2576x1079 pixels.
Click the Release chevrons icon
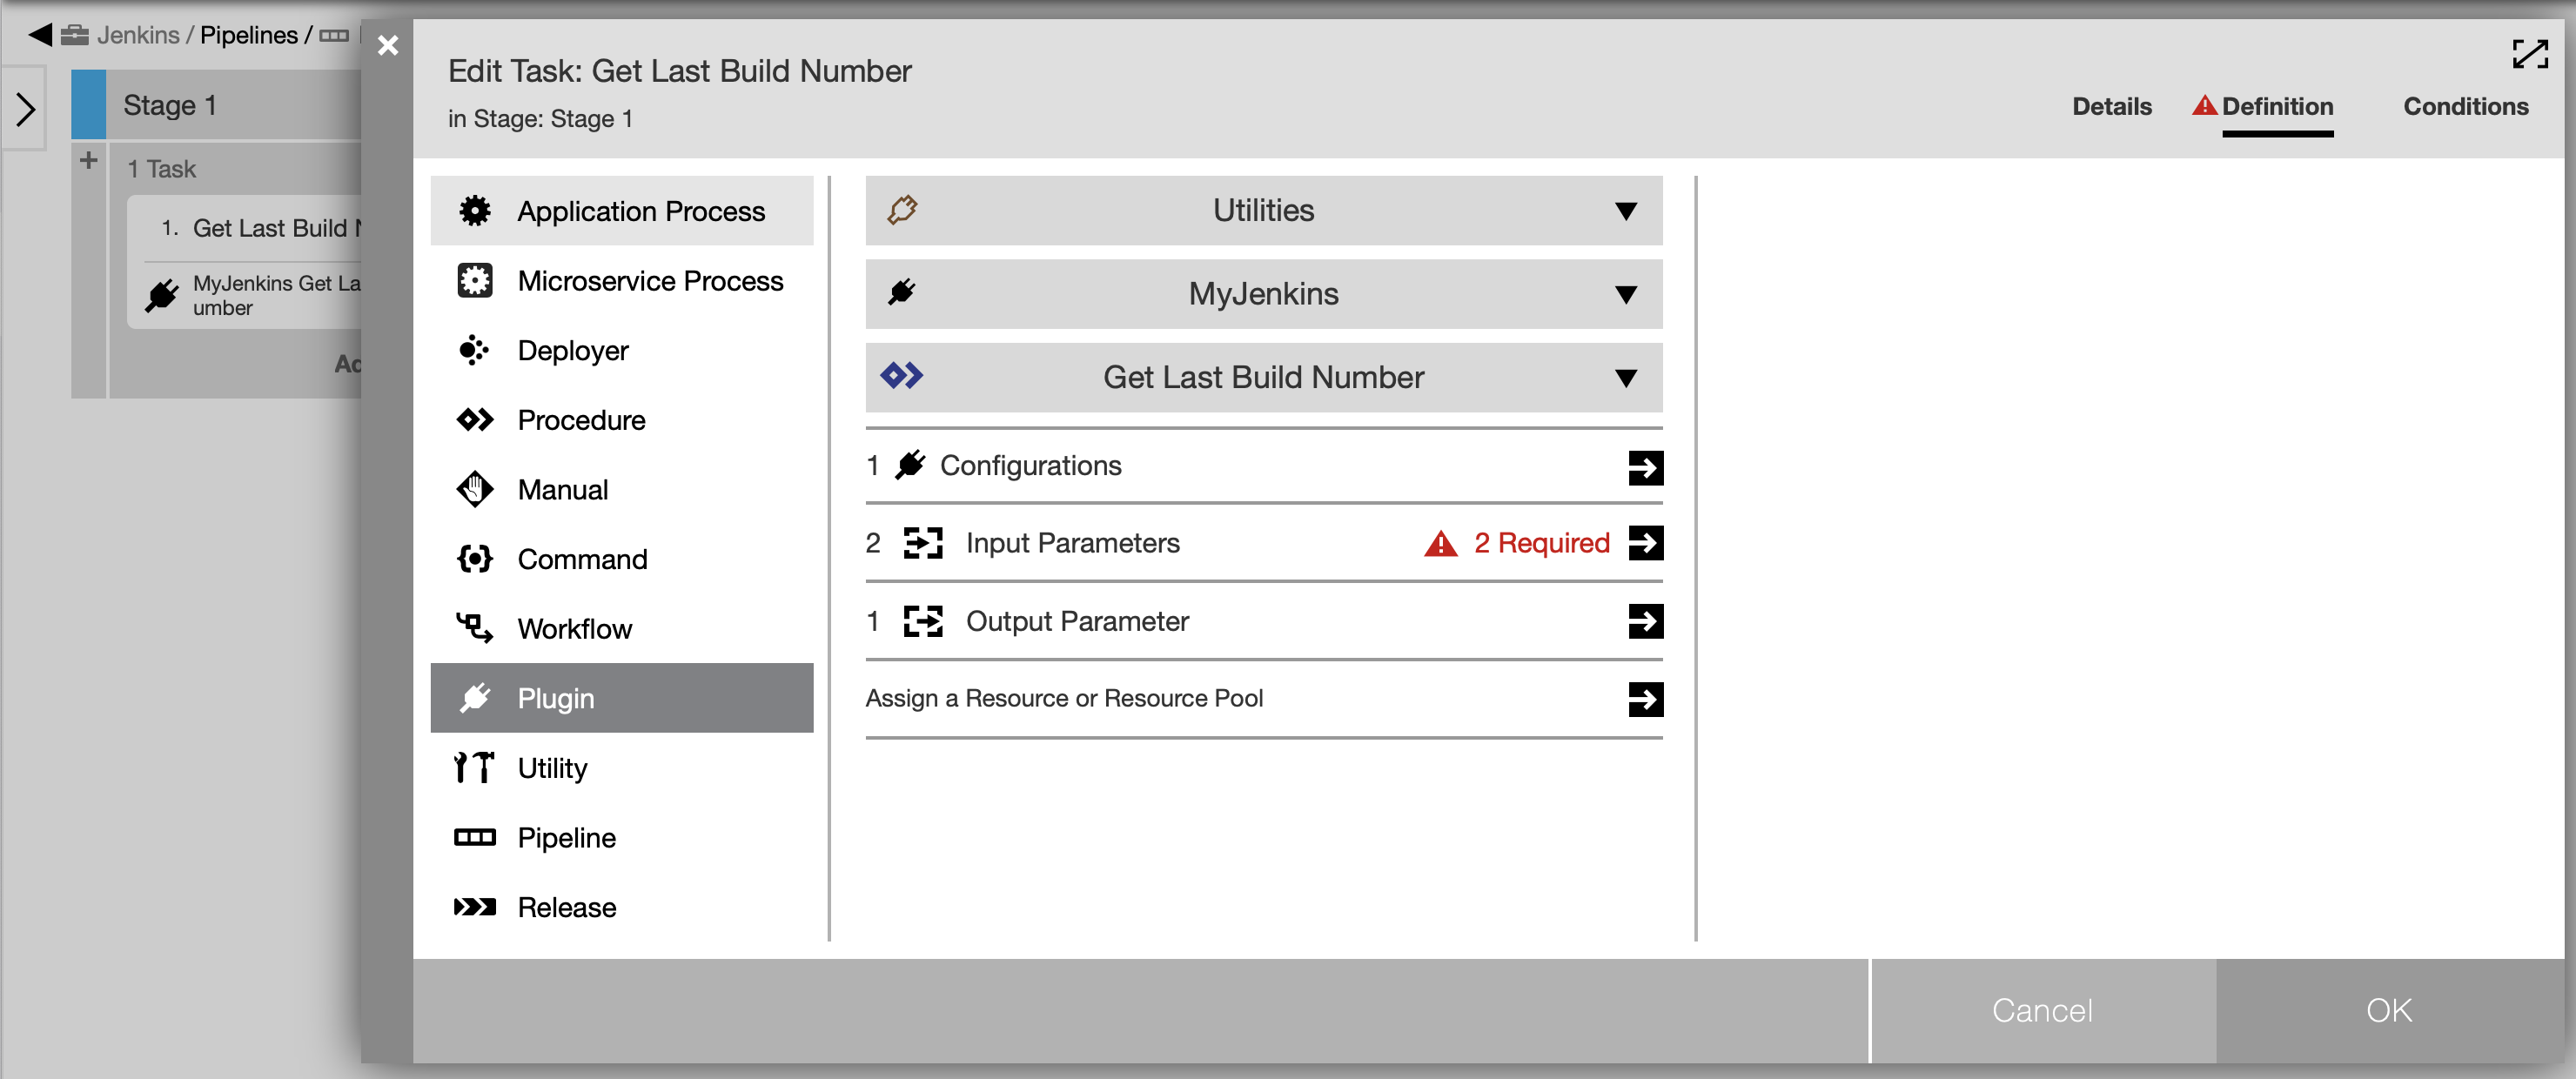(475, 907)
